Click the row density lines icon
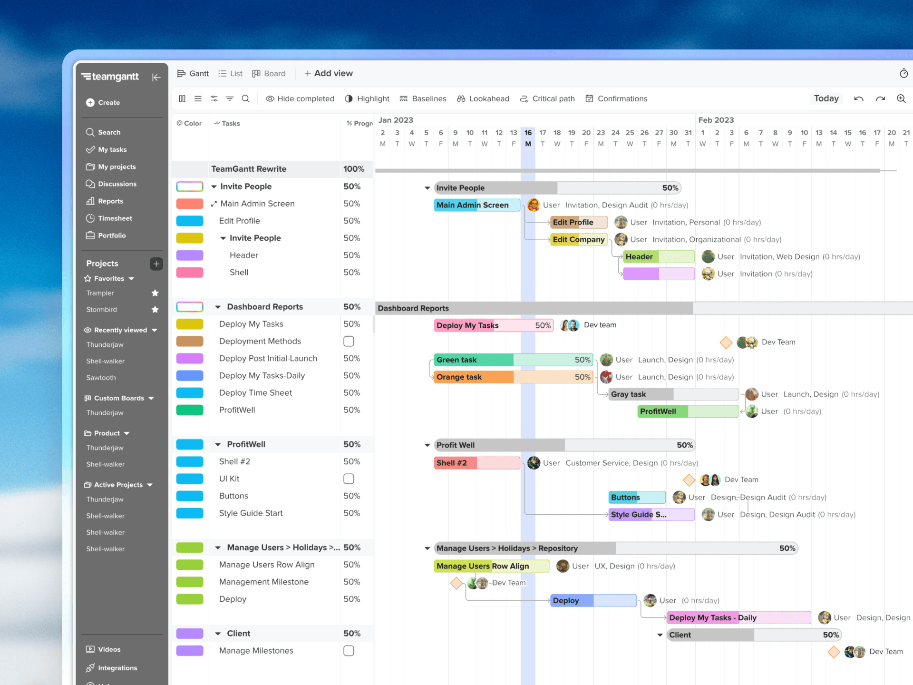 198,98
